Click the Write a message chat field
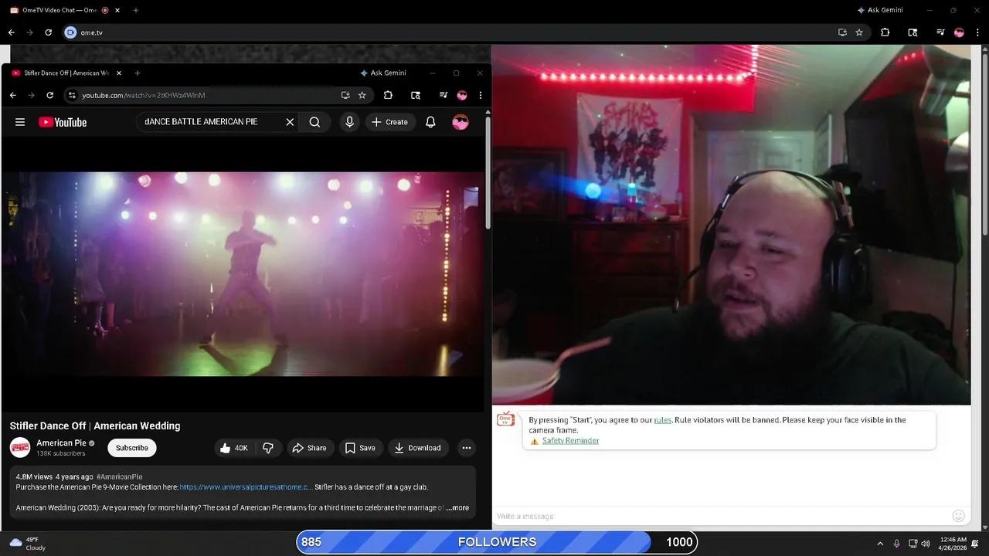Screen dimensions: 989x556 [722, 516]
